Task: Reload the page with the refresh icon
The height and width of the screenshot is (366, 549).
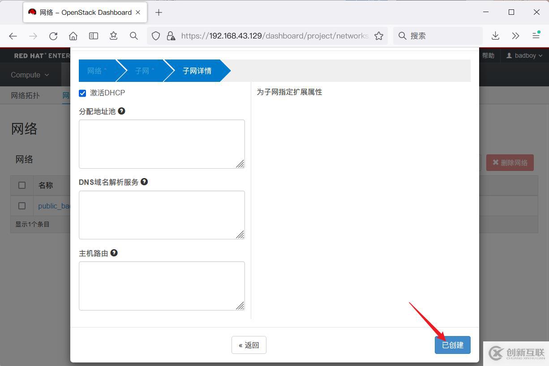Action: pos(53,36)
